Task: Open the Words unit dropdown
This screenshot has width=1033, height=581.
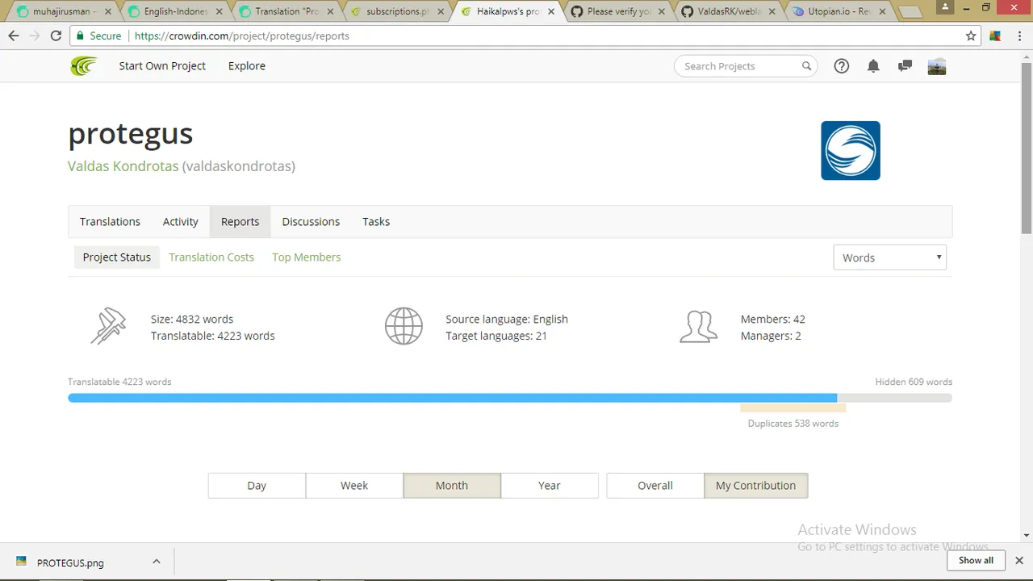Action: (x=889, y=257)
